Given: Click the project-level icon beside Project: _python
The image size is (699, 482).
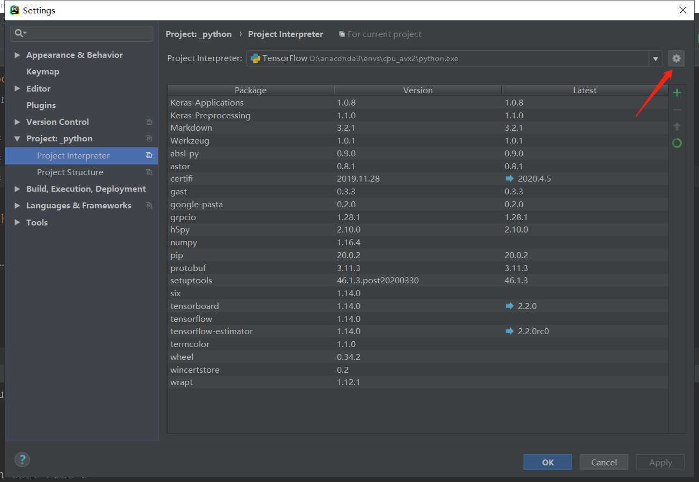Looking at the screenshot, I should click(149, 139).
